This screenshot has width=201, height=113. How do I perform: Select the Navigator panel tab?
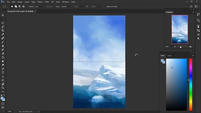point(169,12)
